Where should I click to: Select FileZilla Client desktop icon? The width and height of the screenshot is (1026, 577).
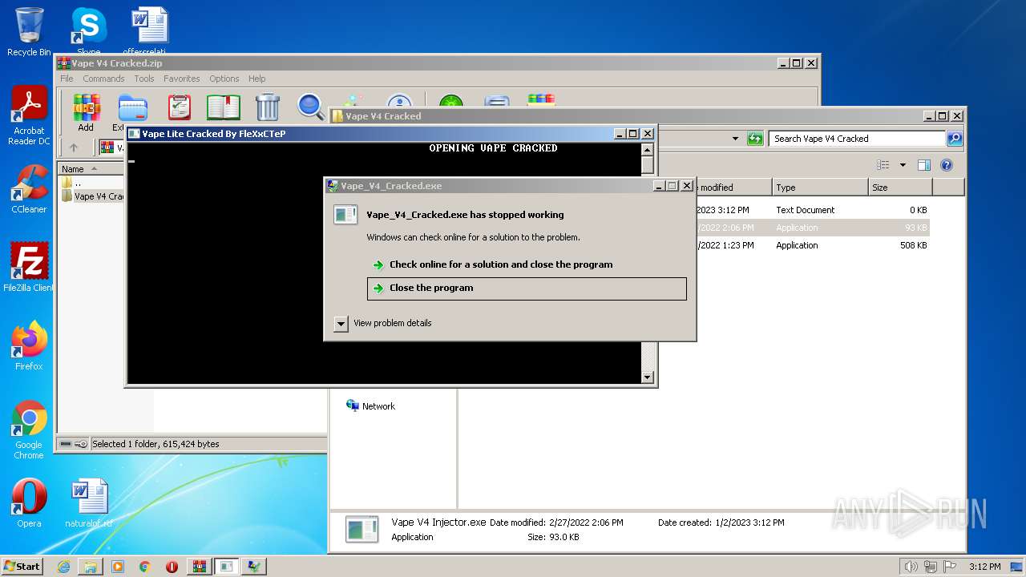29,268
